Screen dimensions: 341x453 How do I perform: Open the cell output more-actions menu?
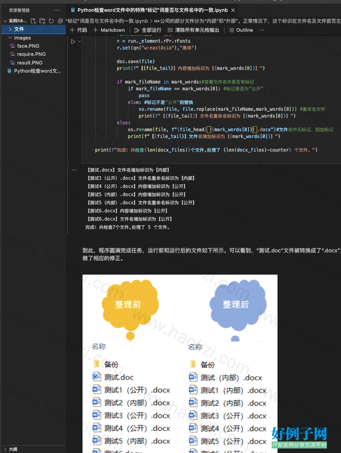[74, 170]
